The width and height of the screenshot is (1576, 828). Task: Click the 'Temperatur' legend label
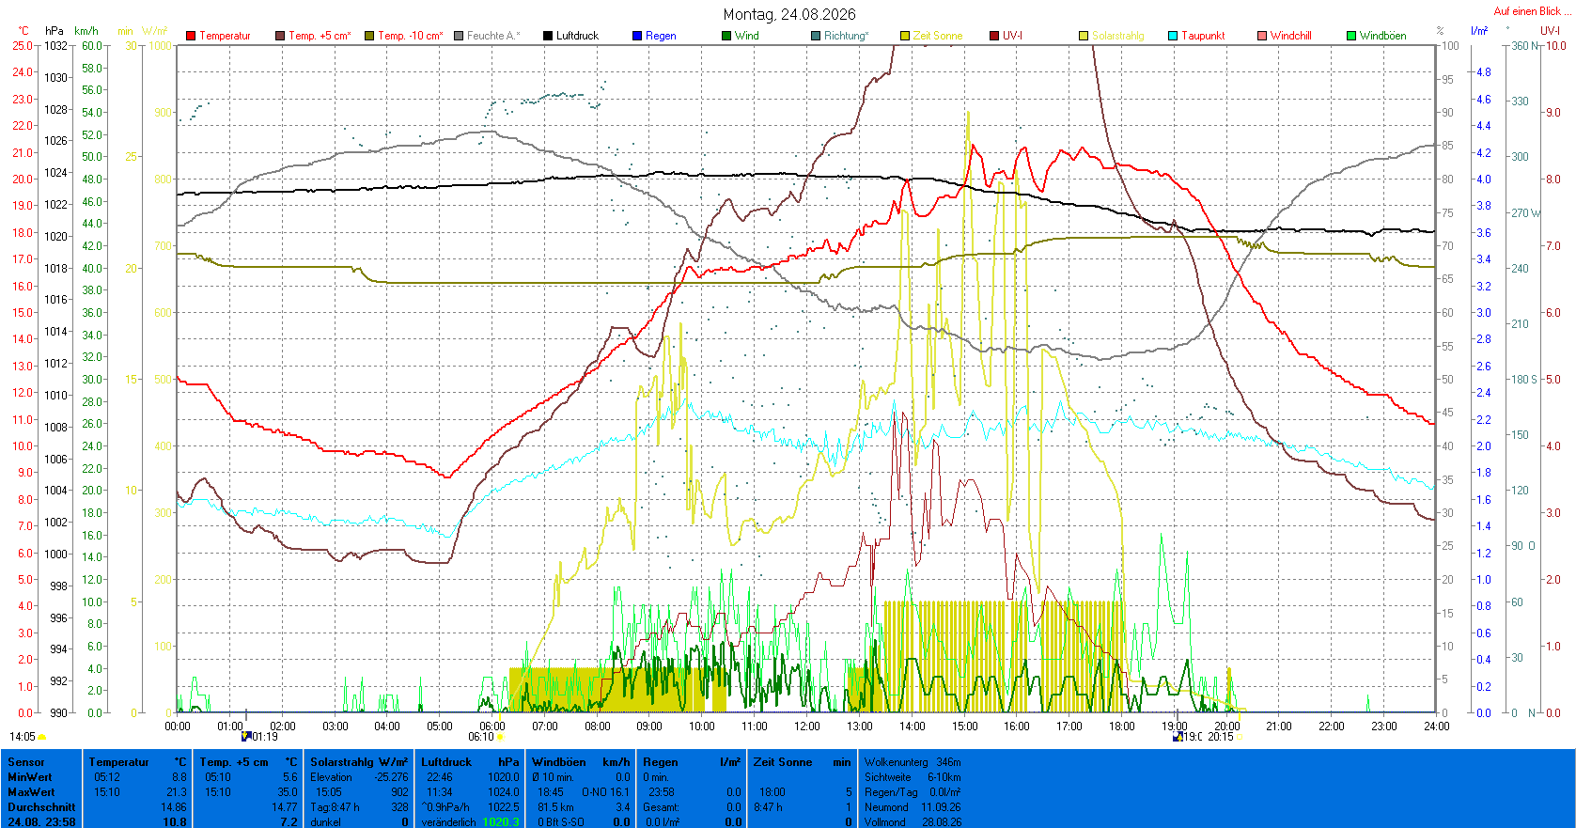point(226,36)
